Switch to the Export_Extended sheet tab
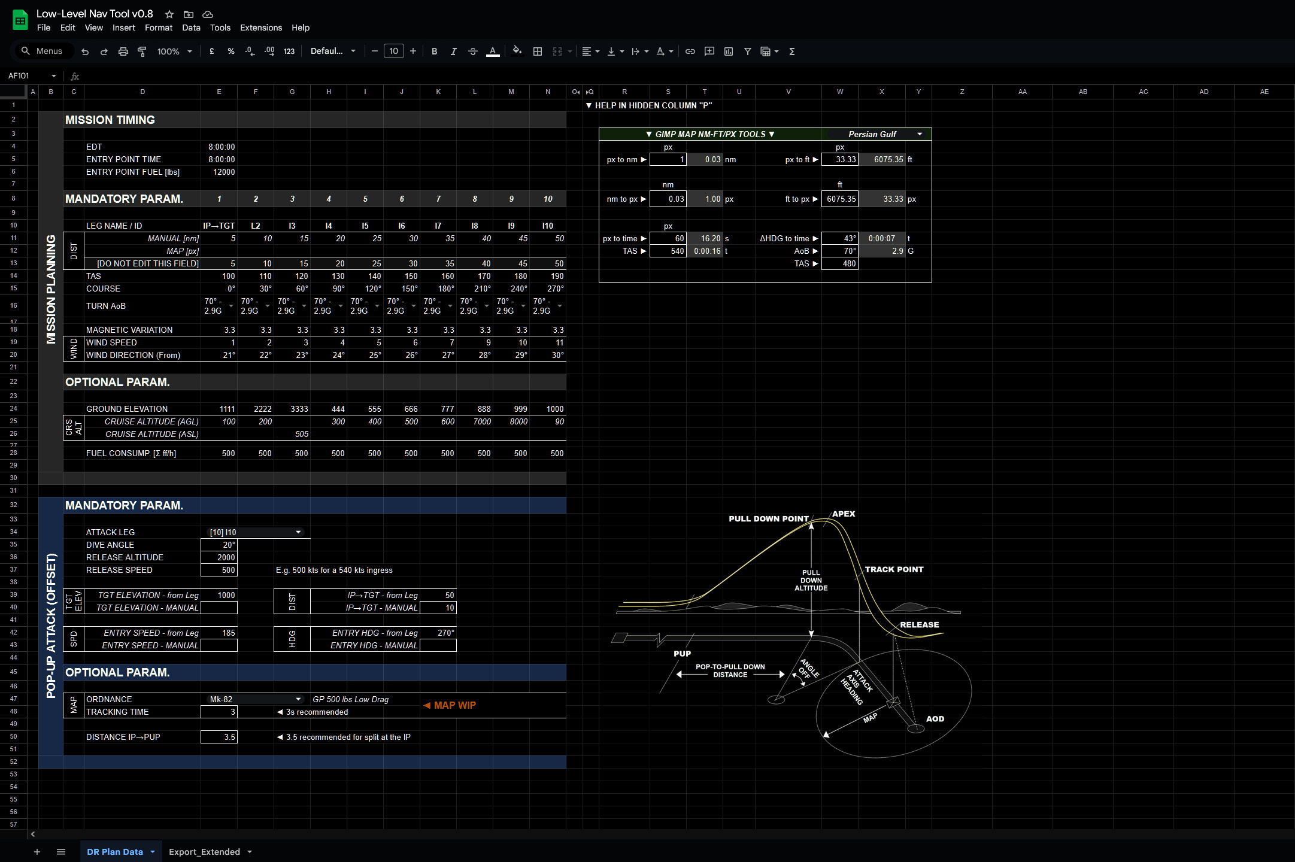Viewport: 1295px width, 862px height. [x=204, y=852]
